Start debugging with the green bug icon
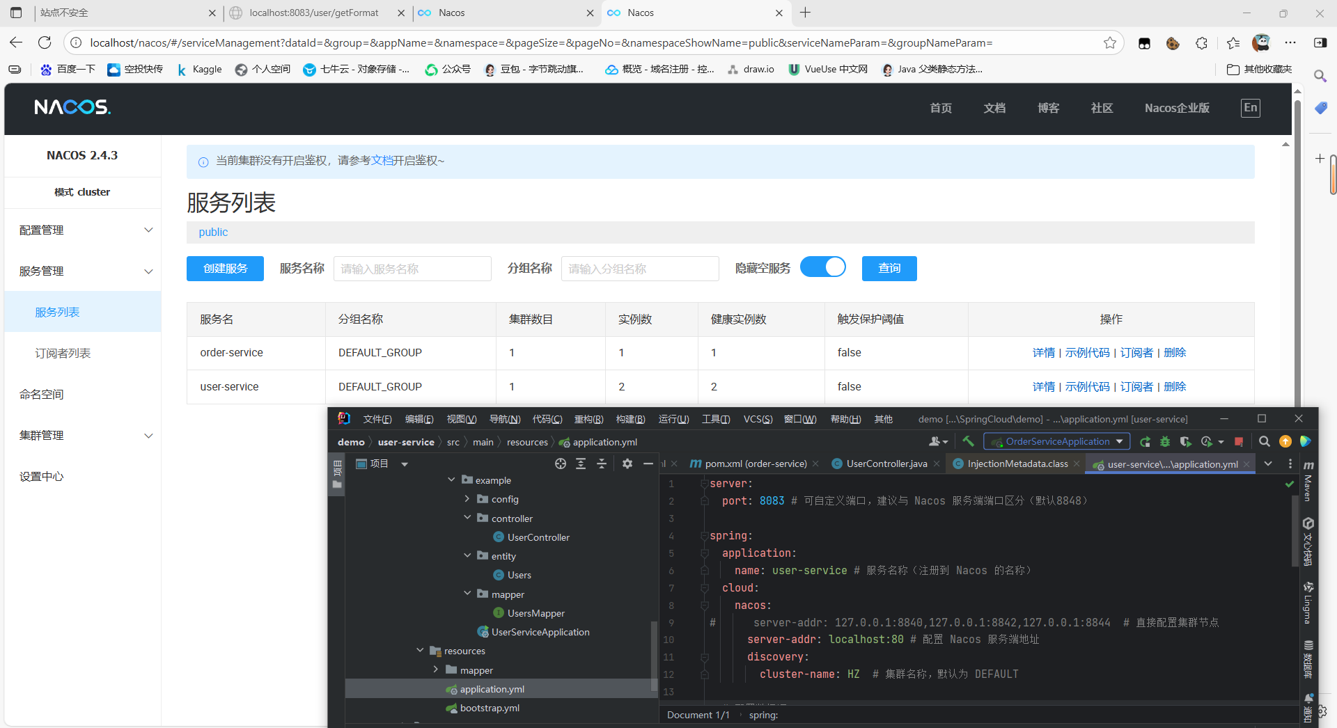Screen dimensions: 1337x728 coord(1165,441)
